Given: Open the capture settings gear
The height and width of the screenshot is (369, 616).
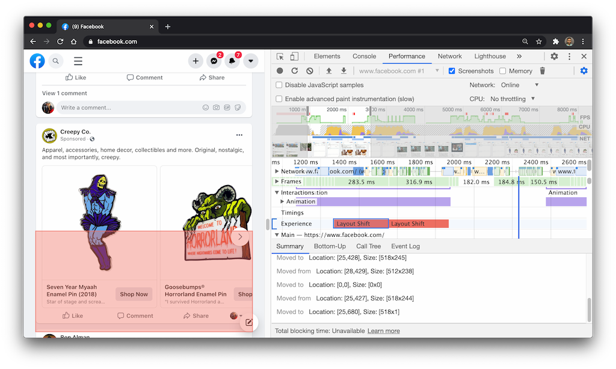Looking at the screenshot, I should (584, 71).
